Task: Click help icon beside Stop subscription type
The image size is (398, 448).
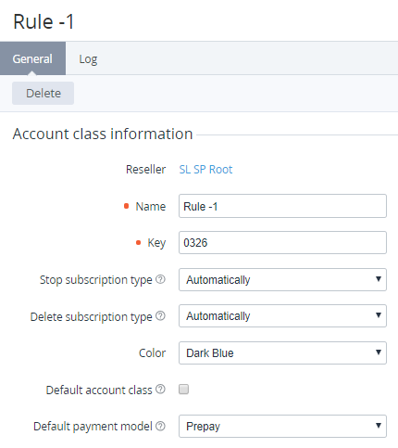Action: pyautogui.click(x=160, y=279)
